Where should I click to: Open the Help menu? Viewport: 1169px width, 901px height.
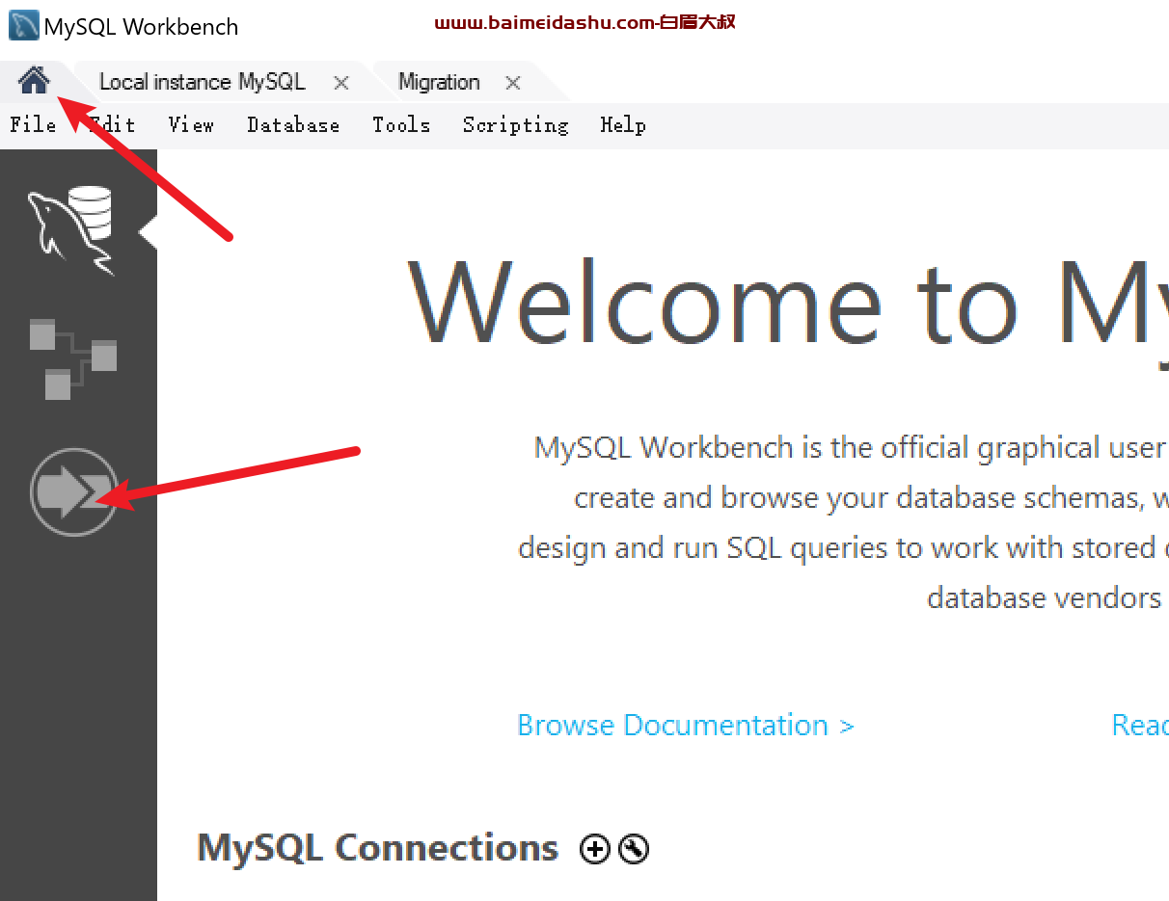coord(623,125)
